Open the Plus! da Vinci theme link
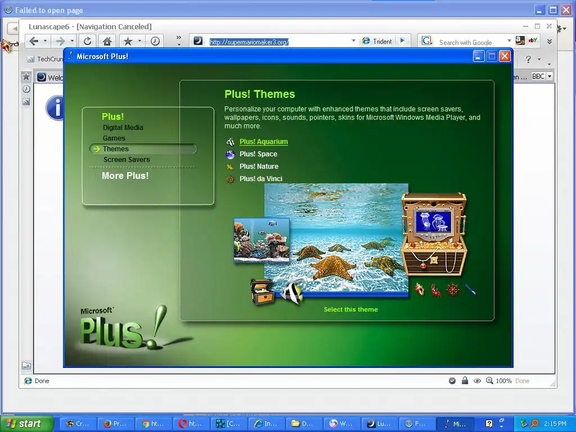576x432 pixels. (x=261, y=179)
